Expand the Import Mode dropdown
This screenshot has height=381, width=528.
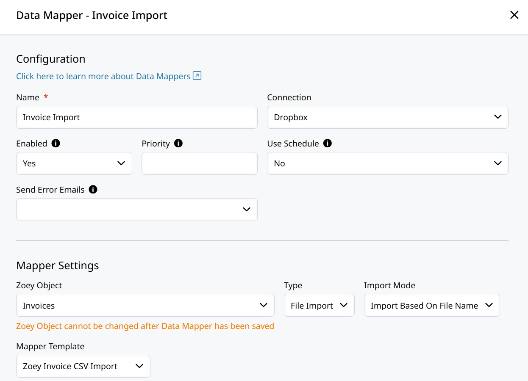(x=431, y=306)
